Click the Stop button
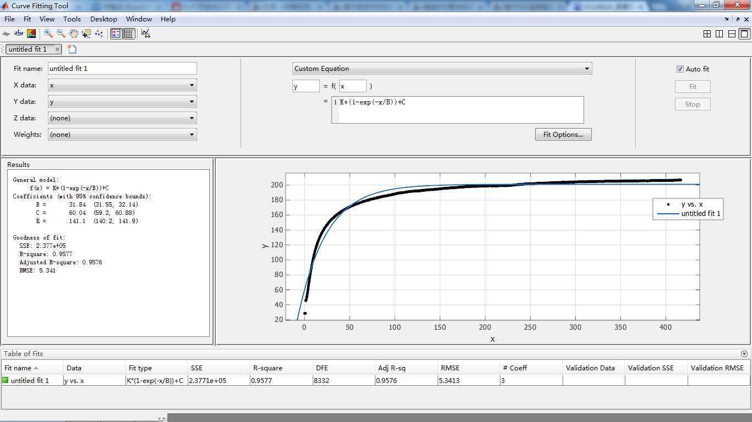This screenshot has height=422, width=752. click(693, 104)
